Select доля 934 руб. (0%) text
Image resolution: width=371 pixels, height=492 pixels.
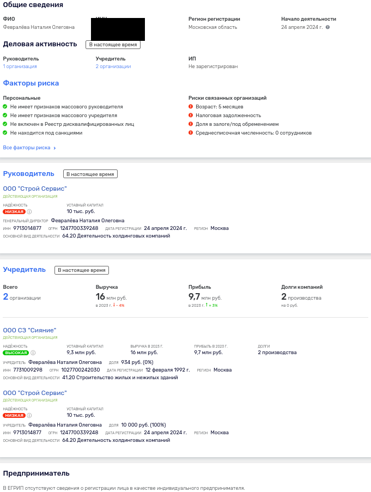[137, 362]
